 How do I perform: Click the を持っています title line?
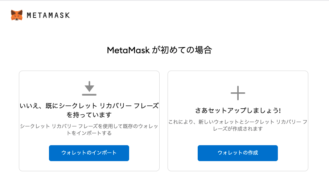(x=89, y=115)
